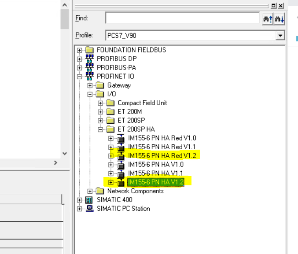Image resolution: width=298 pixels, height=254 pixels.
Task: Collapse the PROFINET IO node
Action: (79, 77)
